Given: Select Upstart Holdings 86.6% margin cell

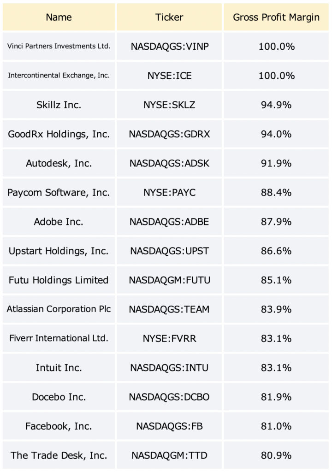Looking at the screenshot, I should click(276, 250).
